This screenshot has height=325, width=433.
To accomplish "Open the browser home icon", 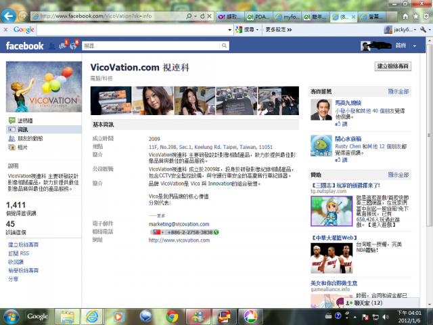I will 405,16.
